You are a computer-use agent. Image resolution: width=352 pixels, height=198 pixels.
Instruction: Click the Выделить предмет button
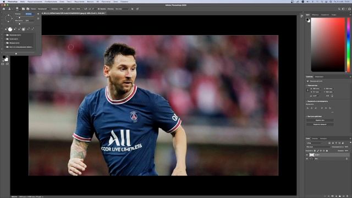[x=320, y=124]
